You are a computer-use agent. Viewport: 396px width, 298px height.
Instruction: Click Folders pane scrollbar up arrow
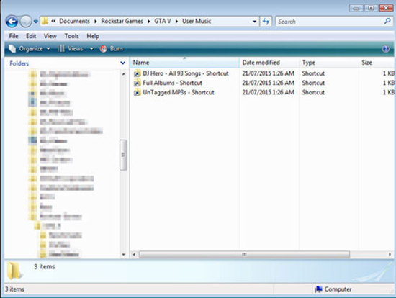(x=124, y=74)
